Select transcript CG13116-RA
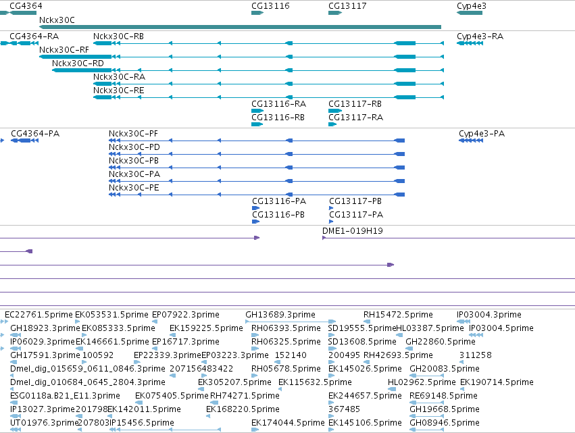Viewport: 575px width, 433px height. click(278, 104)
